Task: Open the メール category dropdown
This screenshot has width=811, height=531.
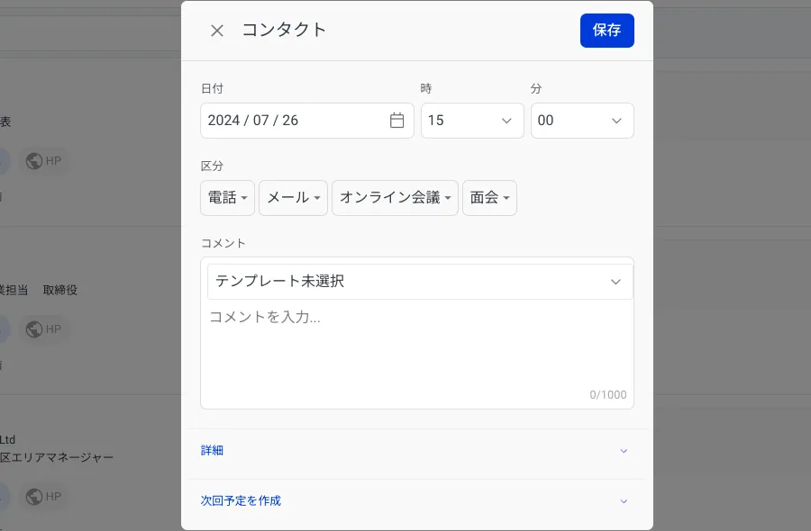Action: (x=293, y=198)
